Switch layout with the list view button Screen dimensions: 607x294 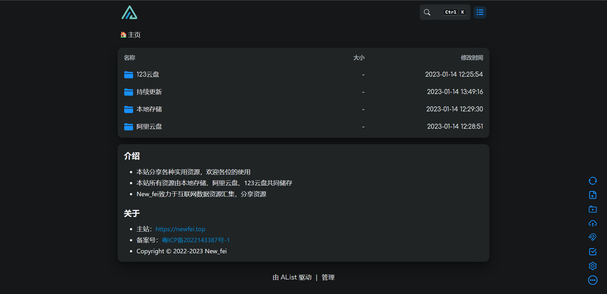(x=480, y=12)
